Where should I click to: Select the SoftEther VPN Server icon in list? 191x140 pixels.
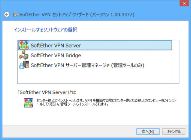click(24, 45)
